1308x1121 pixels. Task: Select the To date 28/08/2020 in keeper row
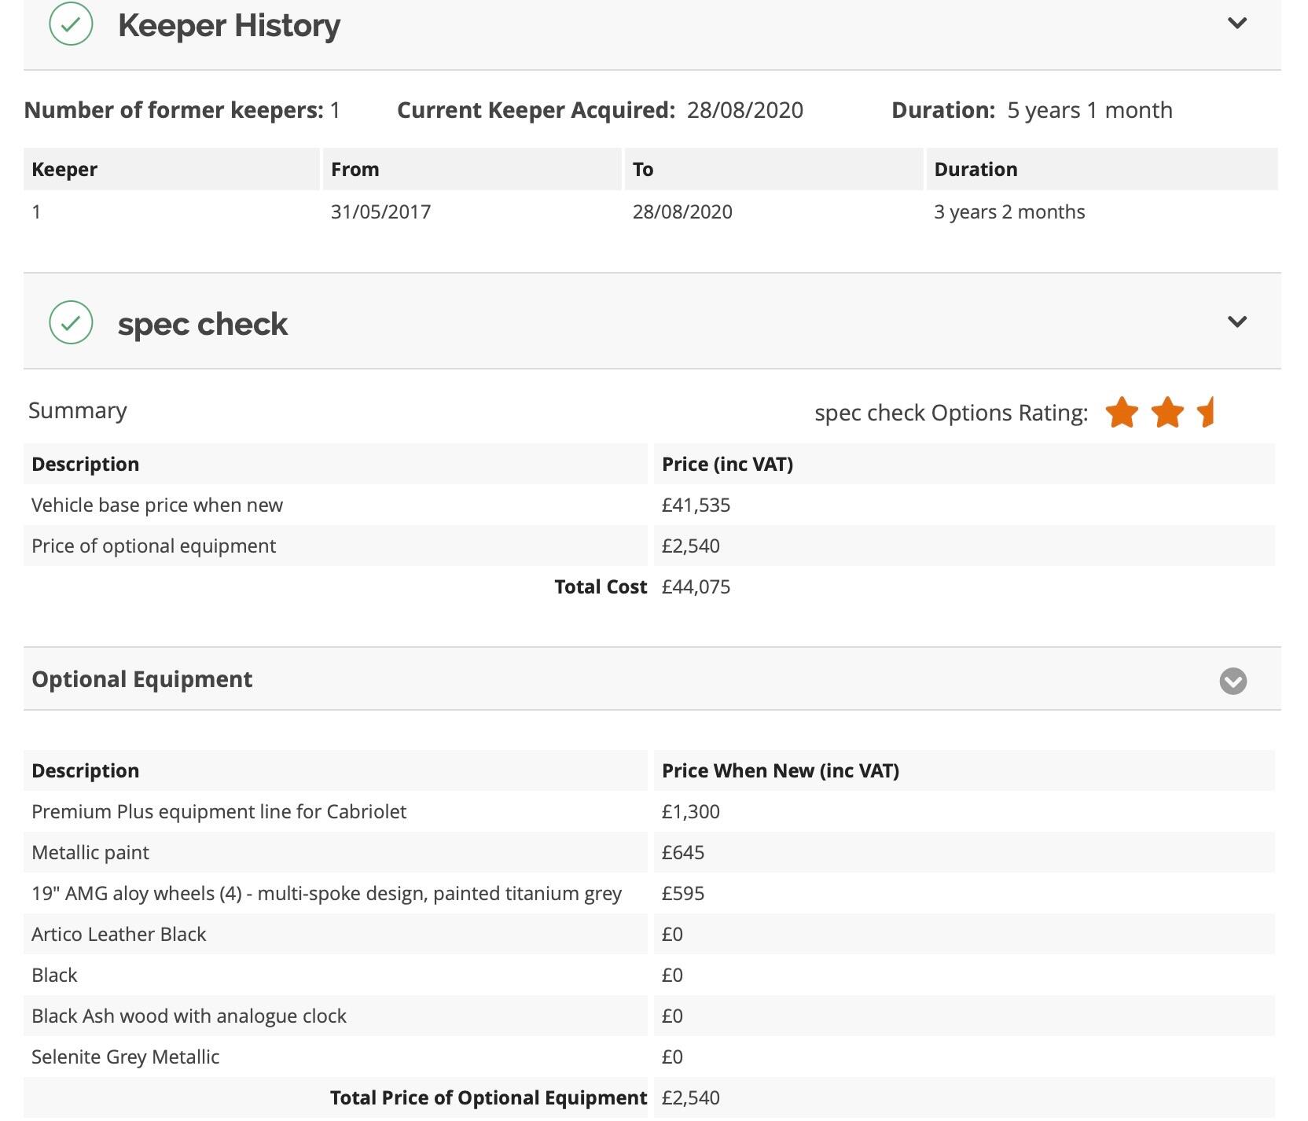pyautogui.click(x=682, y=211)
